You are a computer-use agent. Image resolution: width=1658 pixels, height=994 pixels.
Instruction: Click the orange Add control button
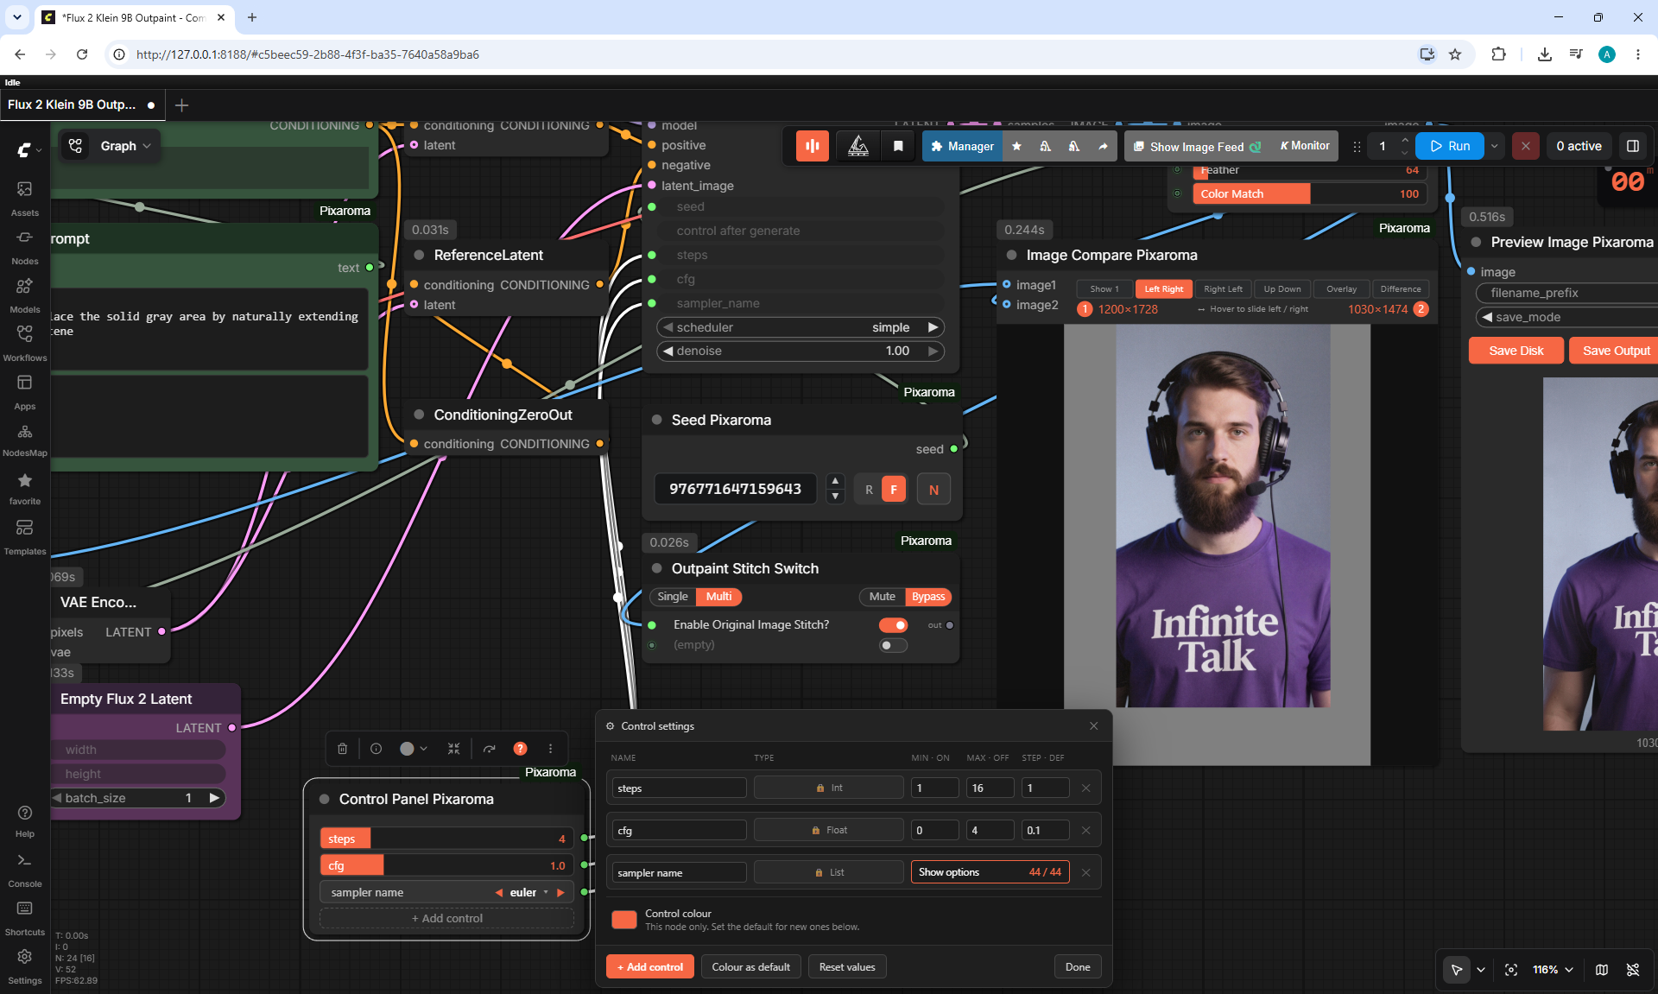click(650, 967)
